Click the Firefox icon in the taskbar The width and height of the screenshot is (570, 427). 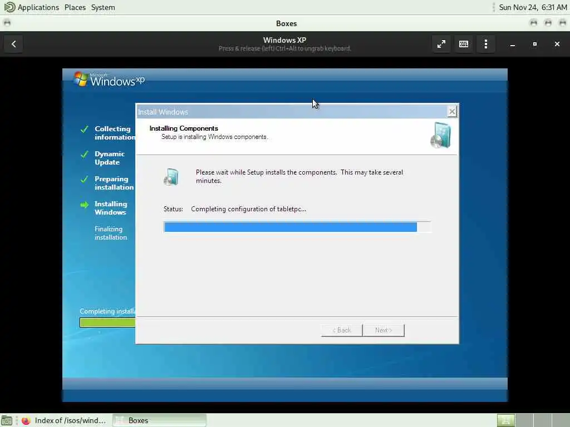click(26, 420)
